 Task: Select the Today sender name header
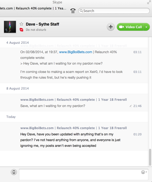74,128
